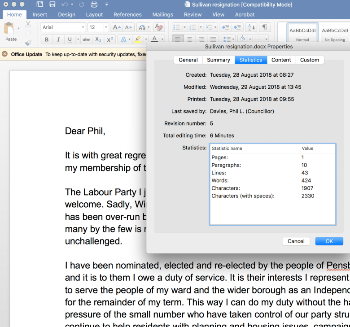Toggle align left paragraph button

tap(178, 39)
